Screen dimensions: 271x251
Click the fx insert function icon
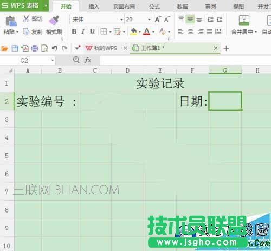pyautogui.click(x=88, y=60)
